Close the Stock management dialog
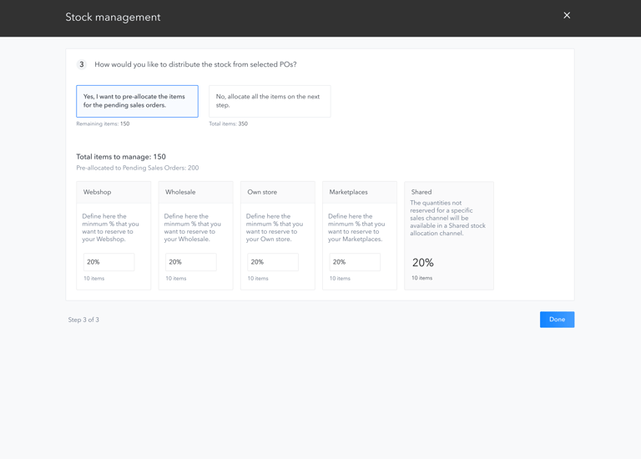The image size is (641, 459). point(567,15)
